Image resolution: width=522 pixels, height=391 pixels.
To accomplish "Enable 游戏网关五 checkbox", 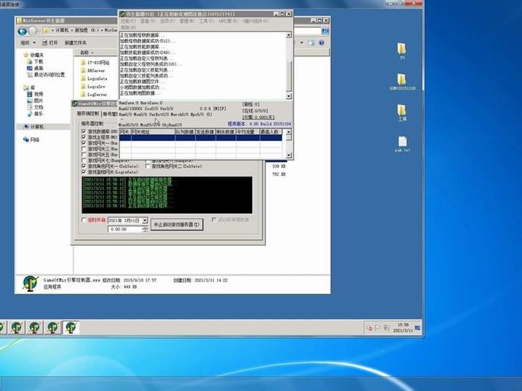I will coord(84,154).
